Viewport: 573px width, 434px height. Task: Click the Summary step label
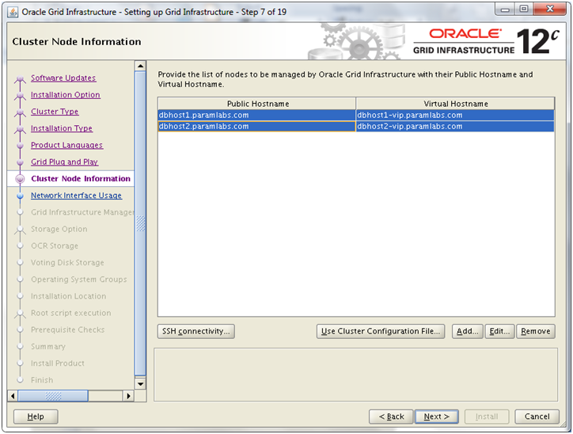(48, 347)
